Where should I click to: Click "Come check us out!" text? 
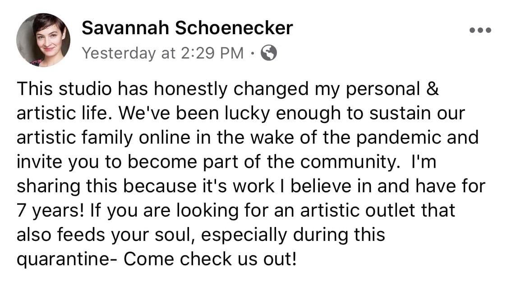pos(211,259)
